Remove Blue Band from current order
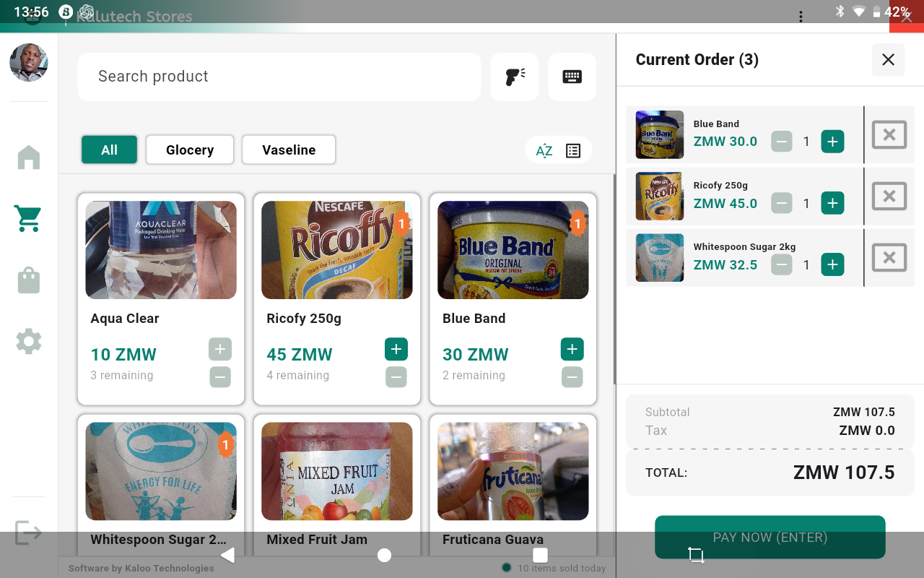The height and width of the screenshot is (578, 924). (889, 134)
